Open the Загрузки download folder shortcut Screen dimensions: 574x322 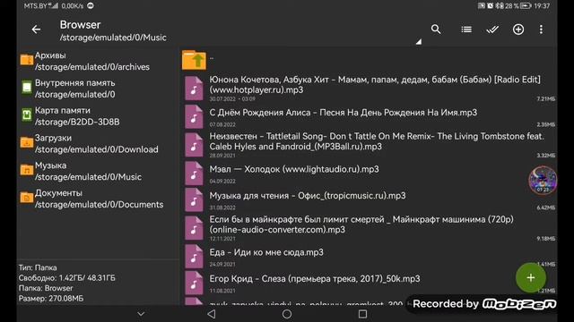tap(98, 143)
